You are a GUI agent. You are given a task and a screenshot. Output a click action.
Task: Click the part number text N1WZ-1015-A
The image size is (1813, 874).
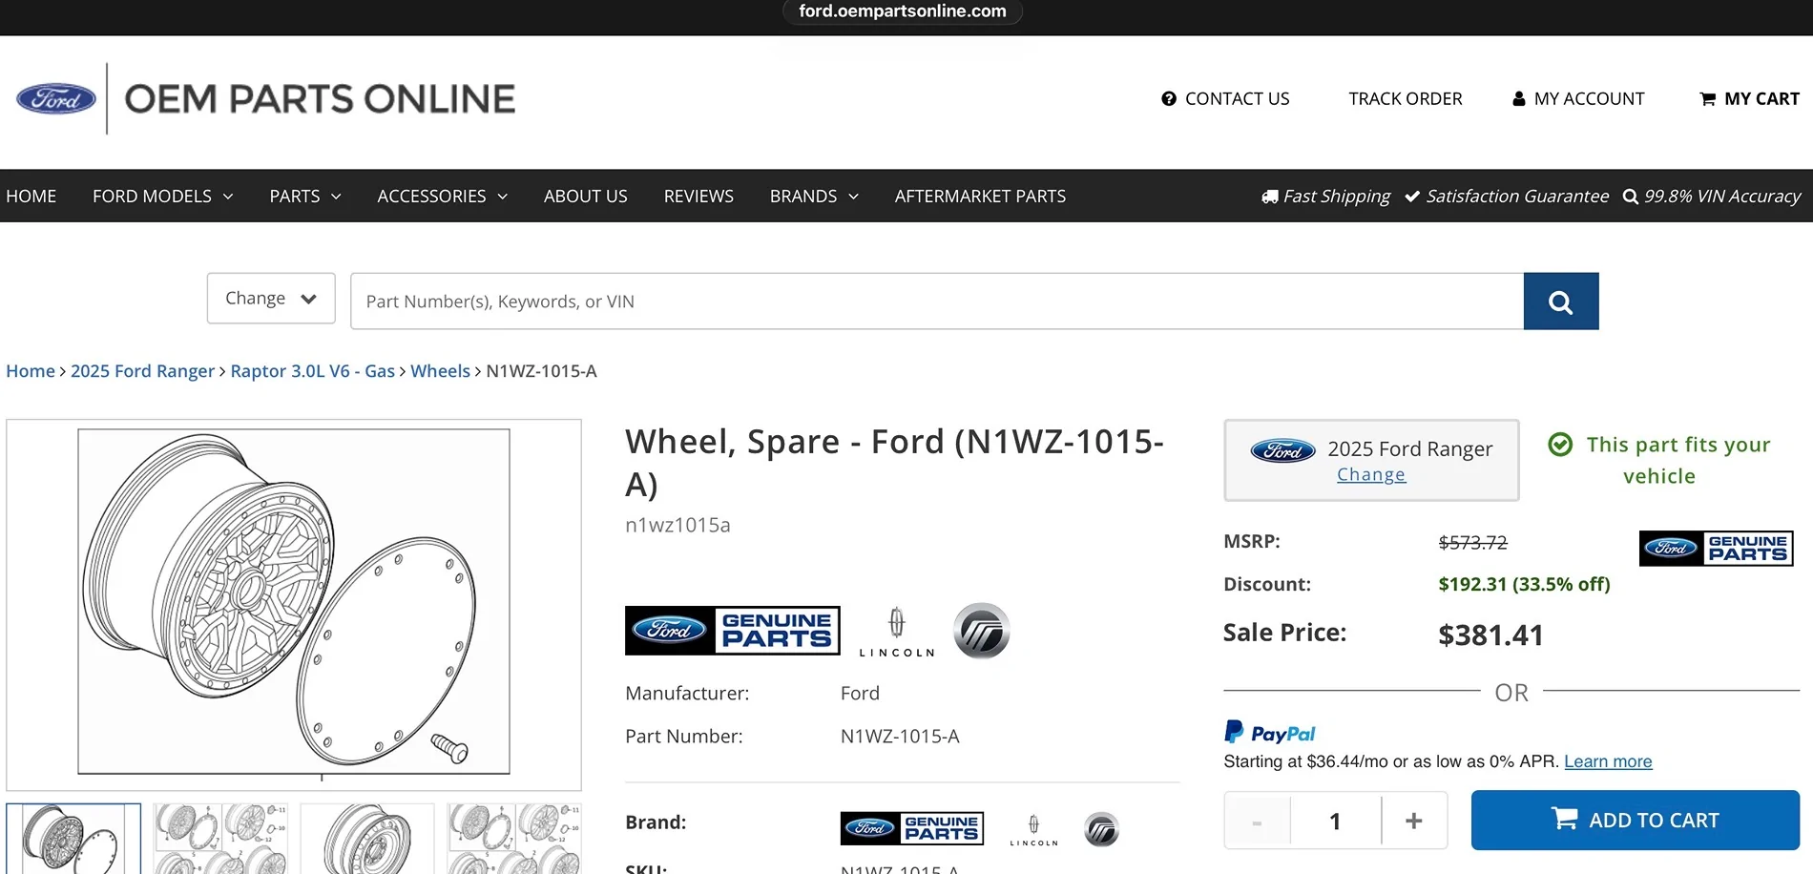click(x=900, y=737)
